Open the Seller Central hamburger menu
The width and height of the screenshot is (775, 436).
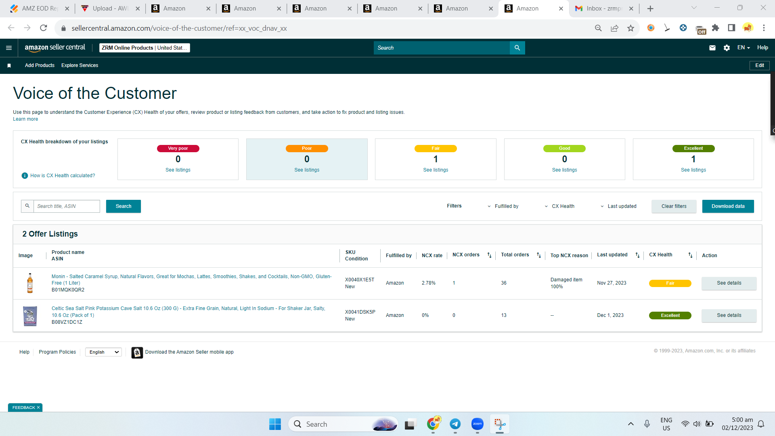[9, 48]
